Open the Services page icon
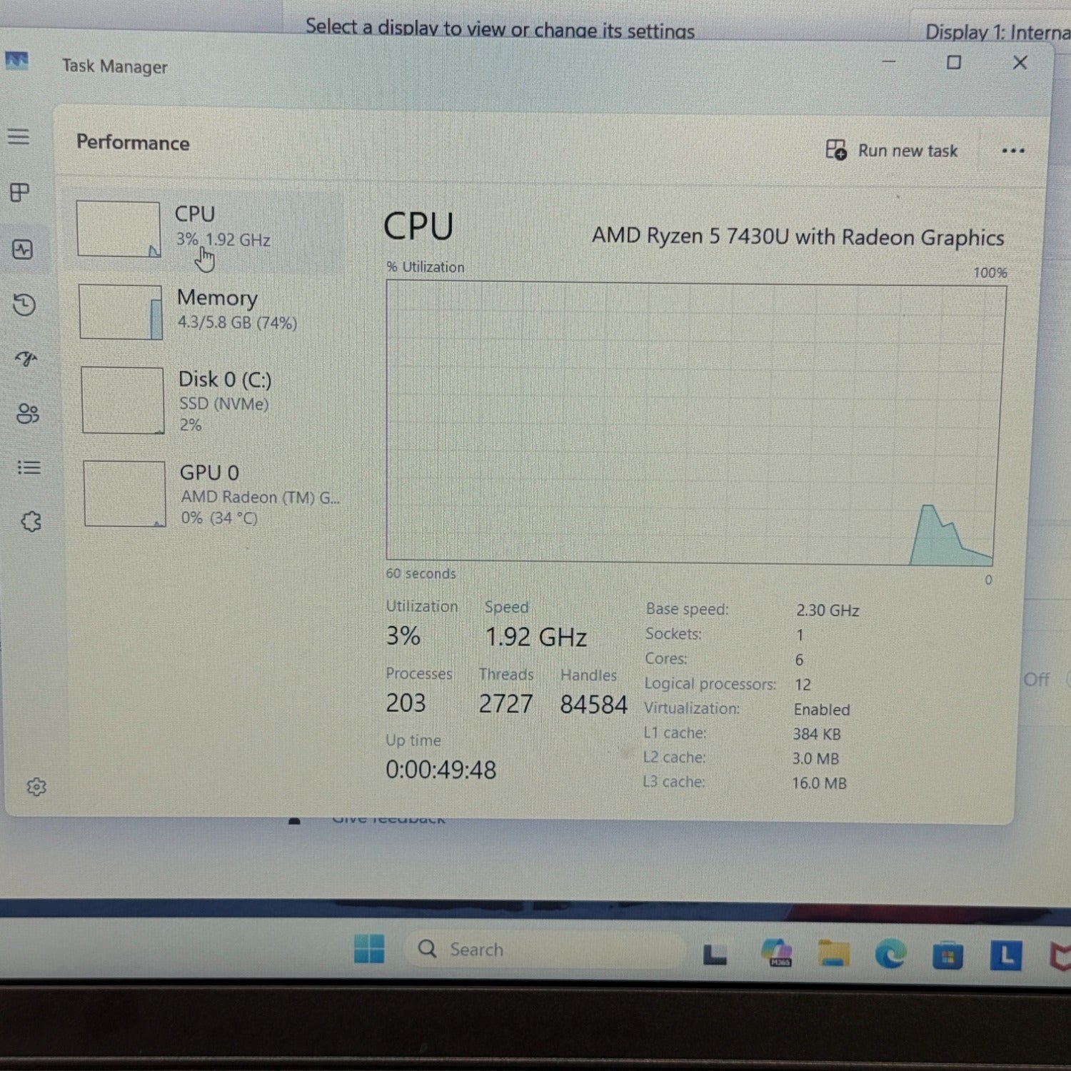Screen dimensions: 1071x1071 pyautogui.click(x=31, y=522)
